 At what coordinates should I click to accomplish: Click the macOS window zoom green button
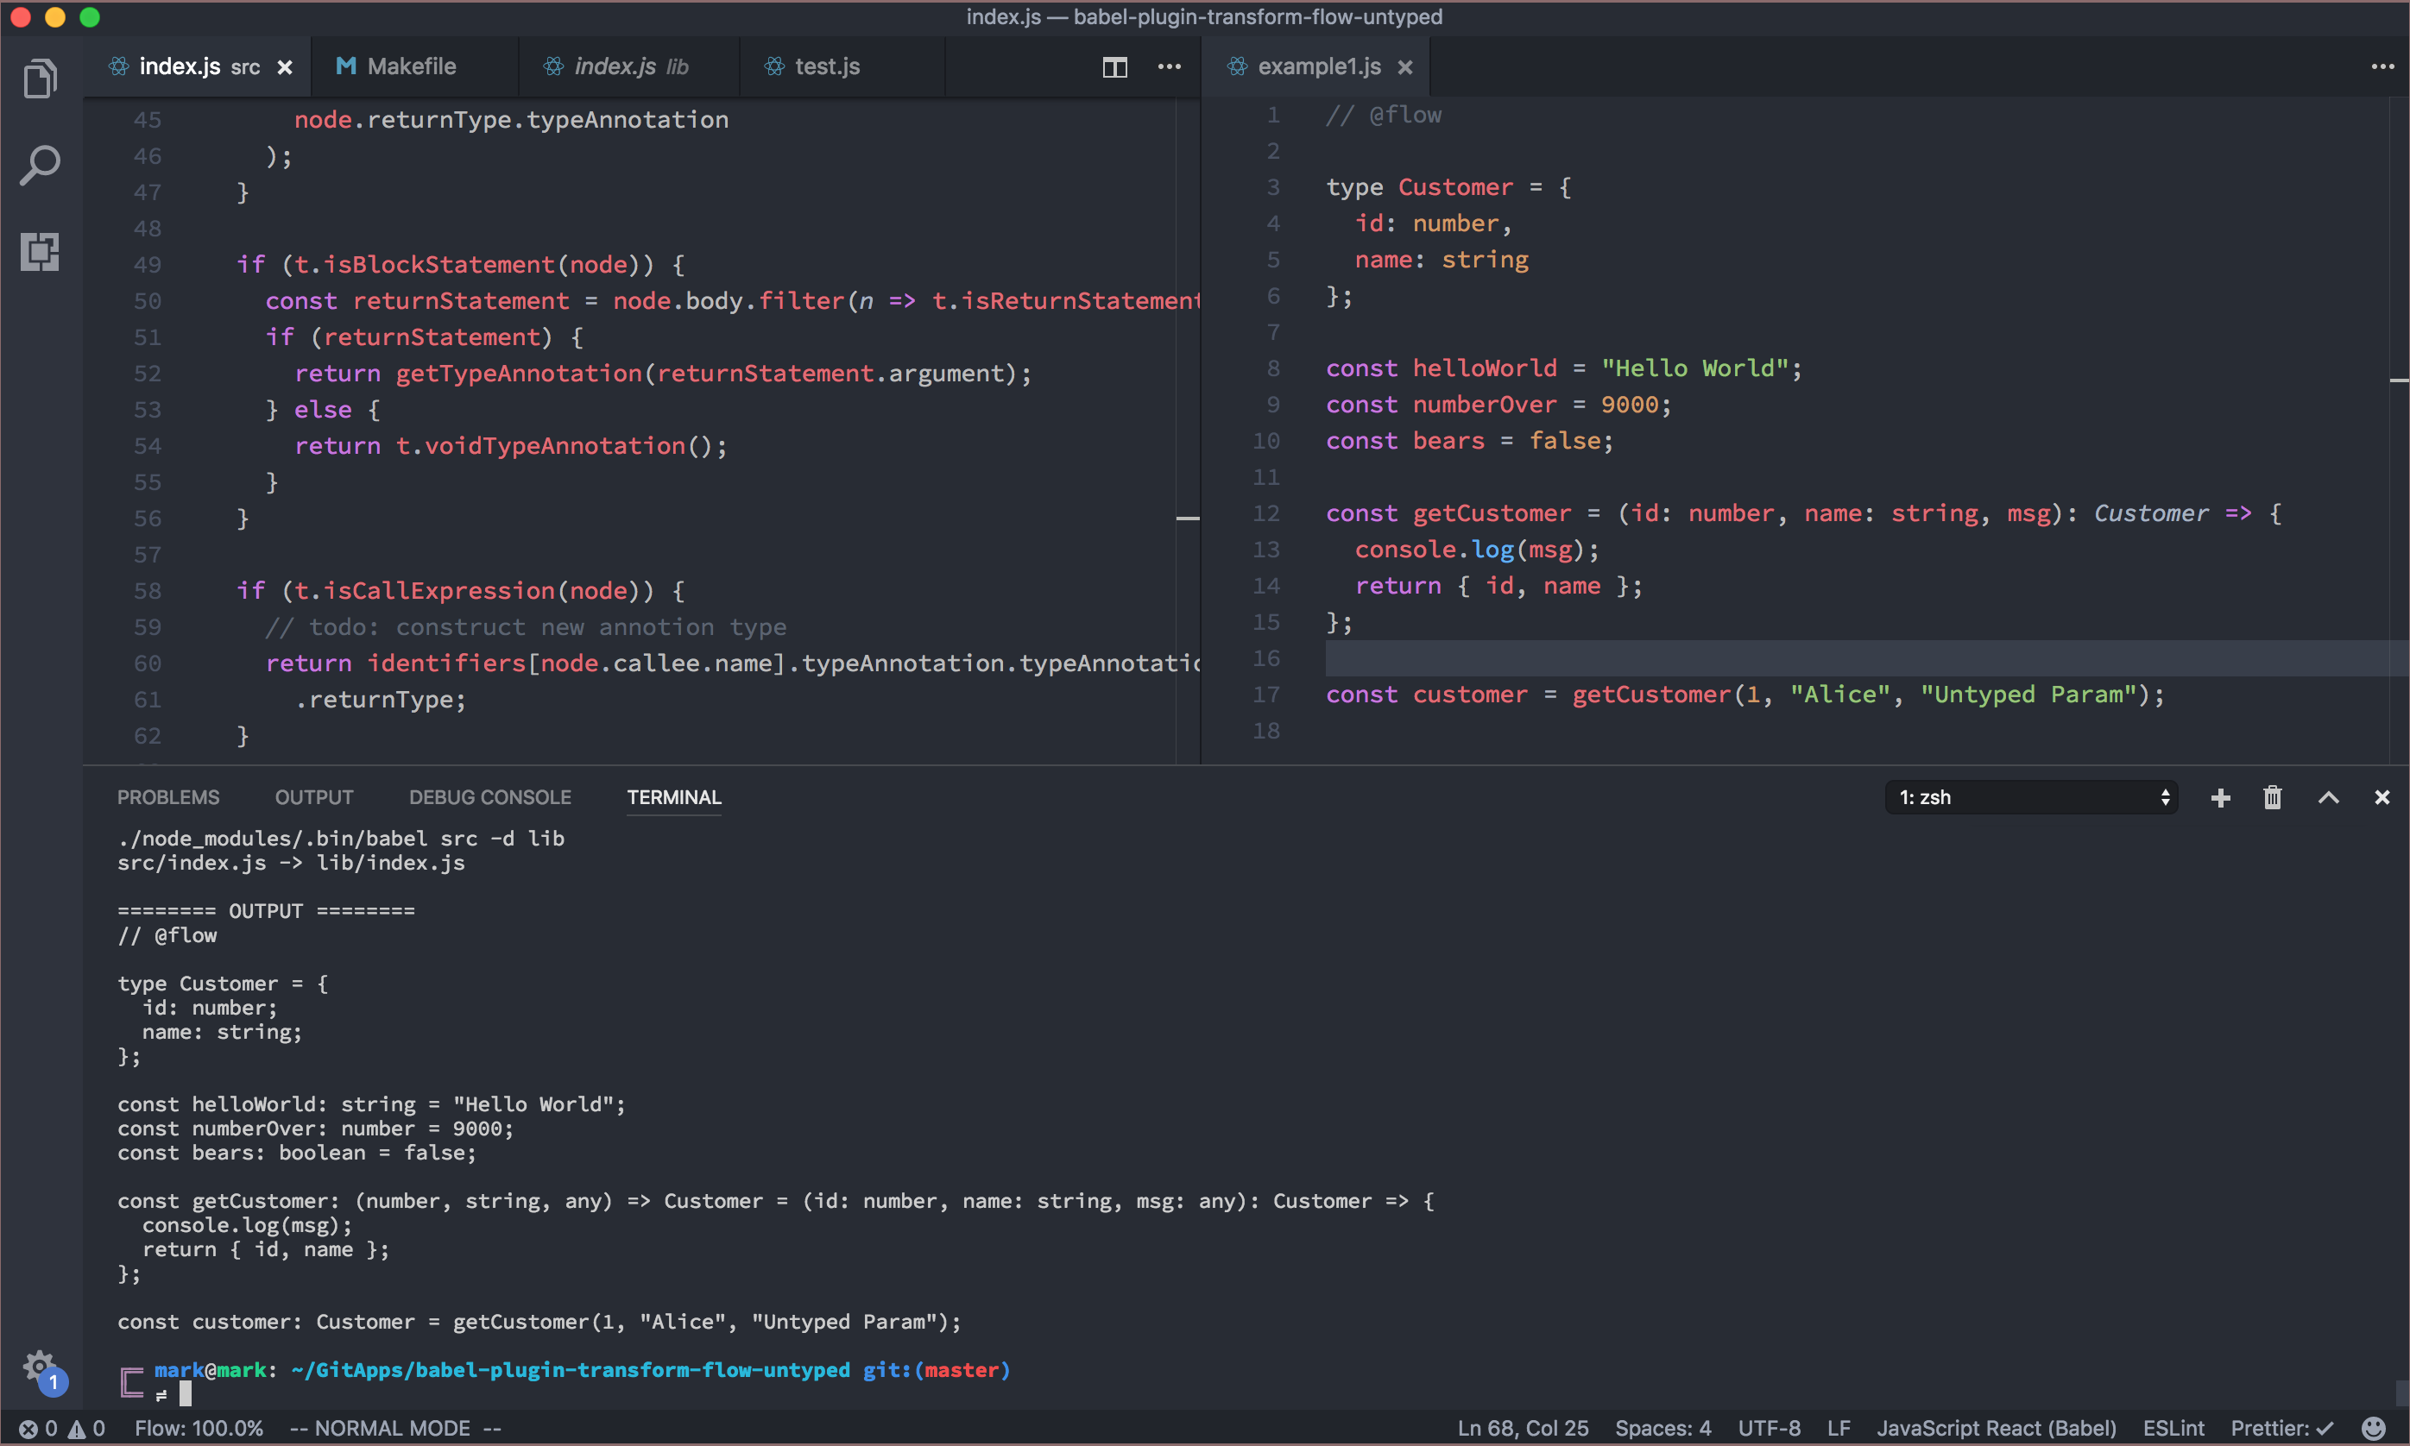pos(90,17)
